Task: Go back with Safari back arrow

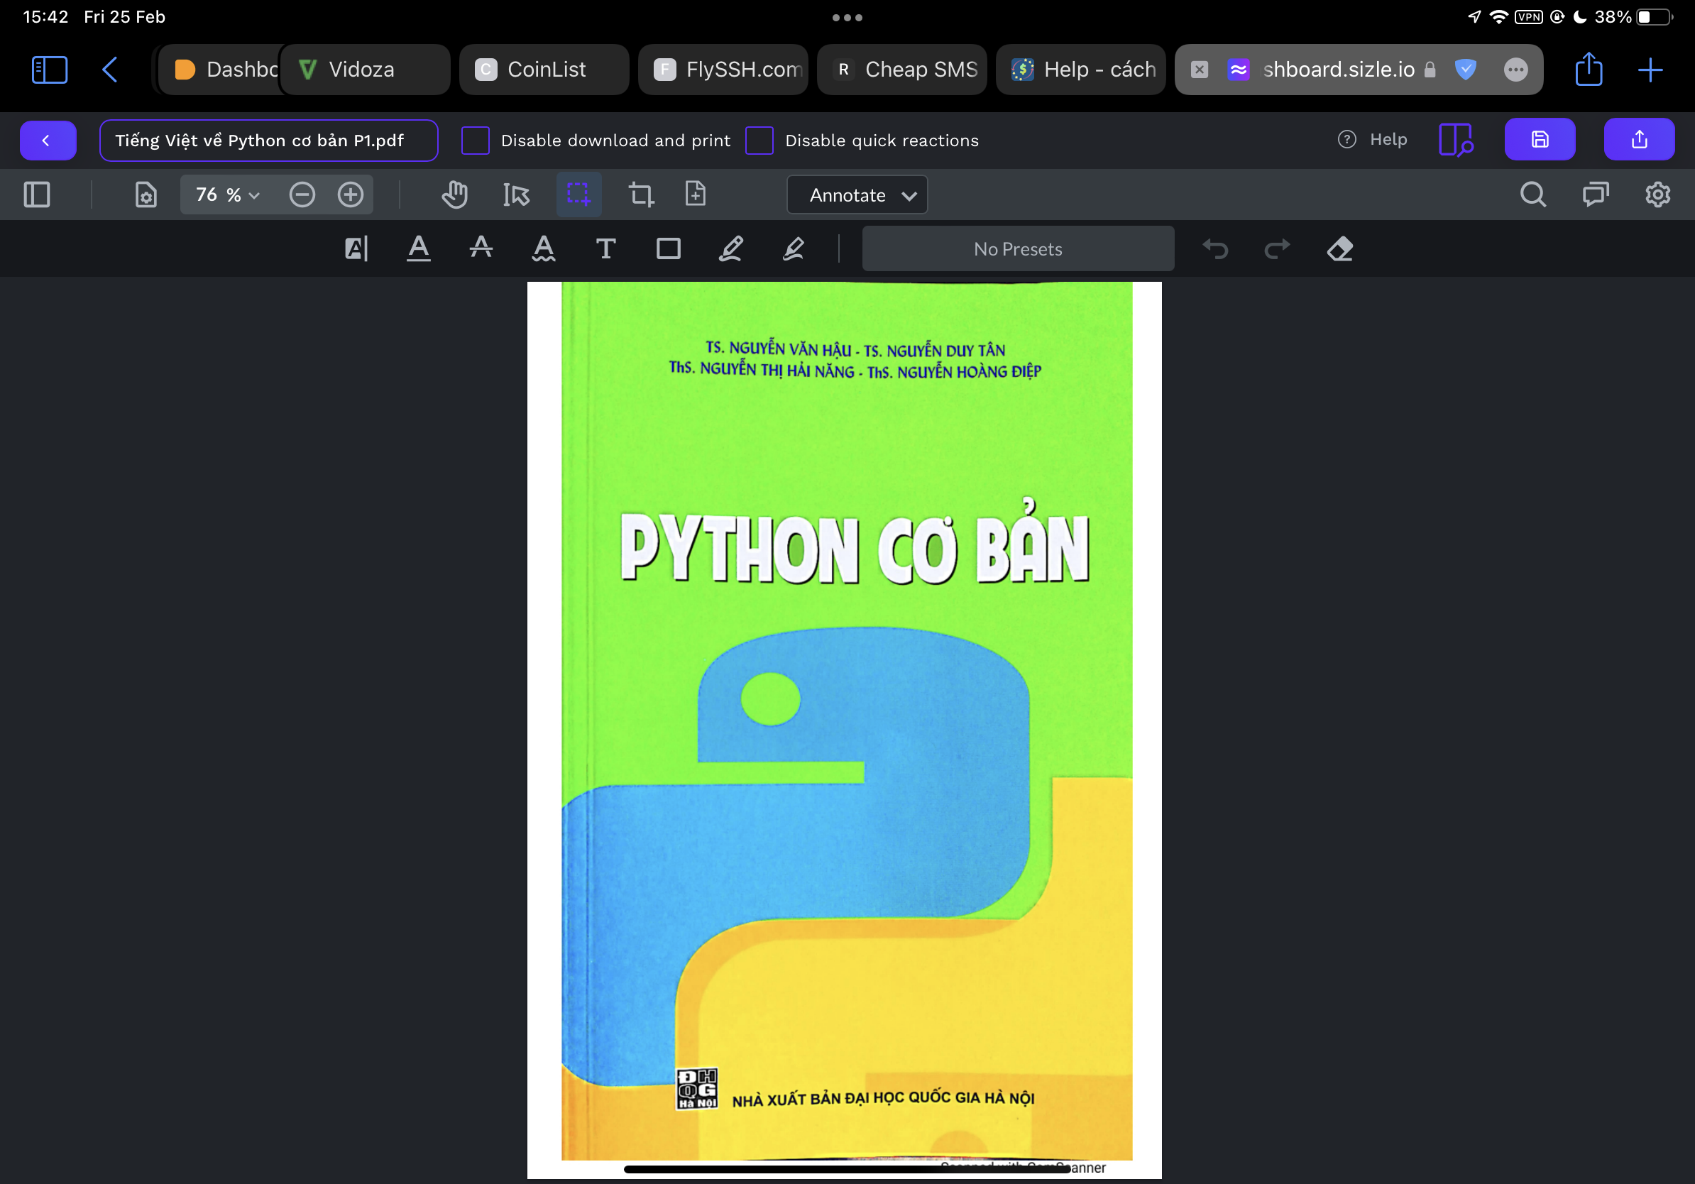Action: (x=109, y=70)
